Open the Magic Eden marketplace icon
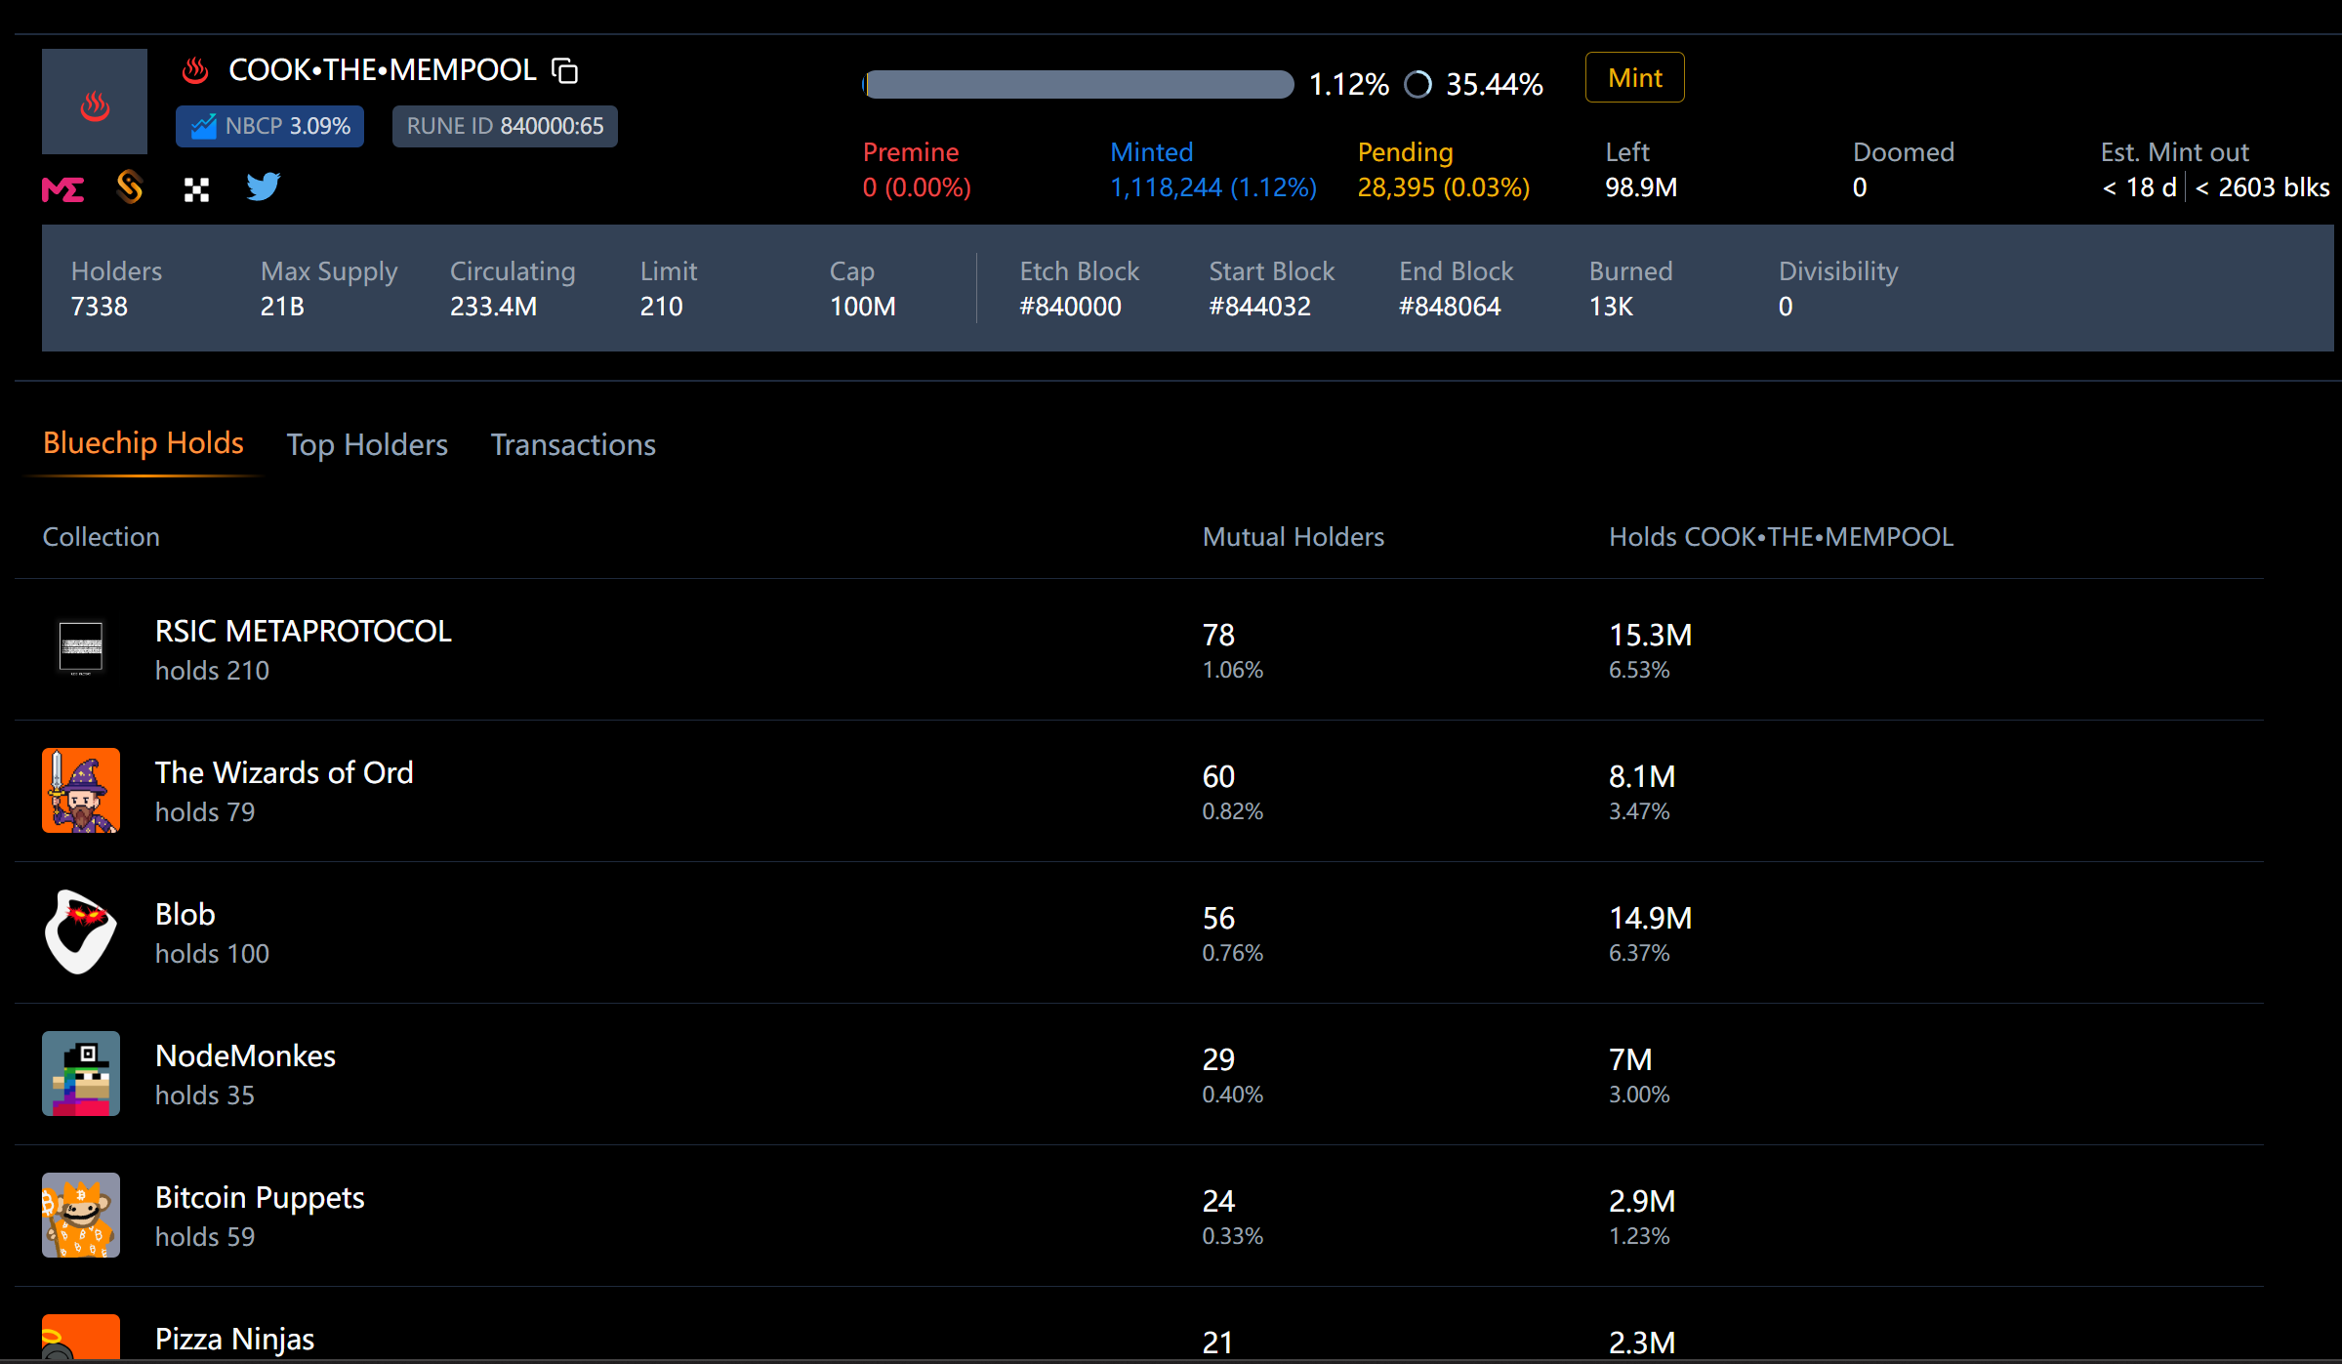This screenshot has height=1364, width=2342. 63,188
